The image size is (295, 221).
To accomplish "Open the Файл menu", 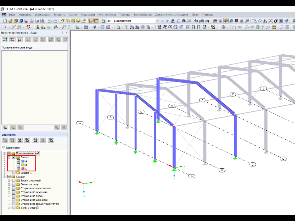I will (x=12, y=15).
